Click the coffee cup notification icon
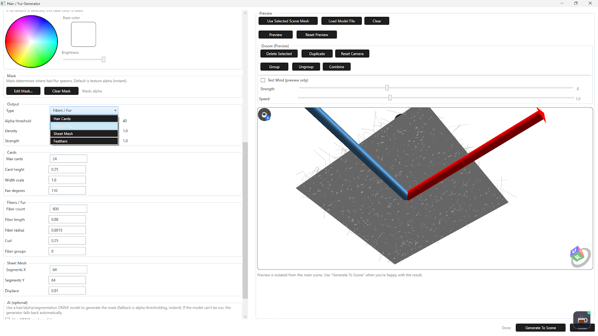598x336 pixels. coord(582,319)
